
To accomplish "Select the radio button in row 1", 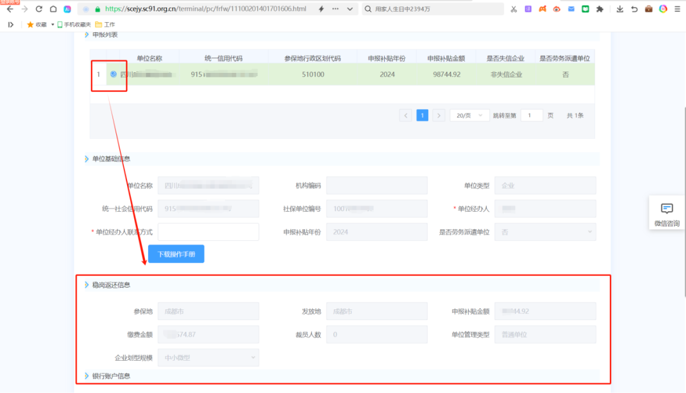I will click(x=113, y=74).
